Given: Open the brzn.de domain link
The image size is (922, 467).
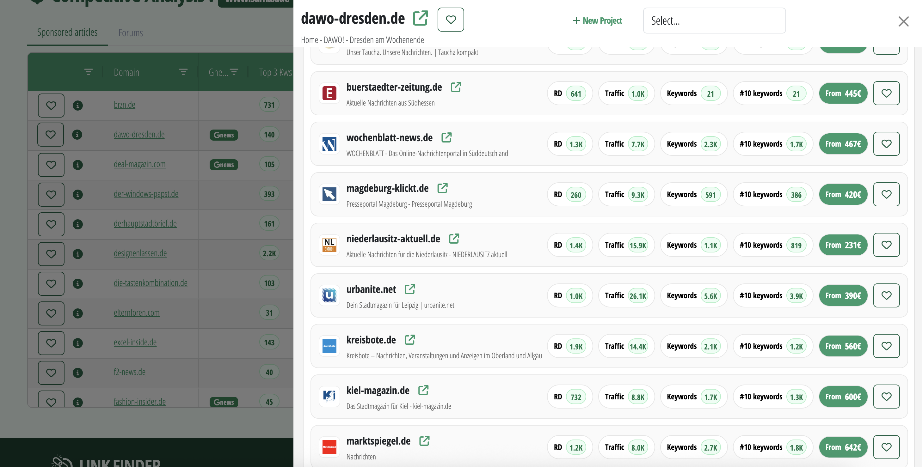Looking at the screenshot, I should (125, 105).
